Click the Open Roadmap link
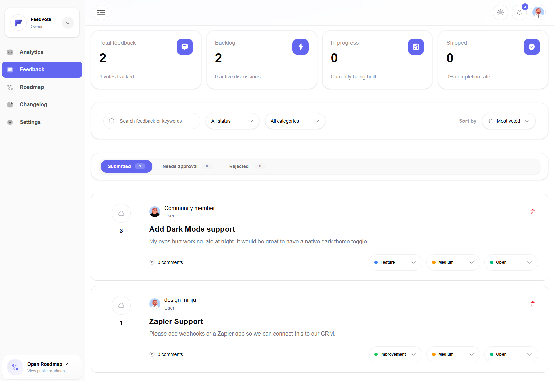 (x=45, y=364)
